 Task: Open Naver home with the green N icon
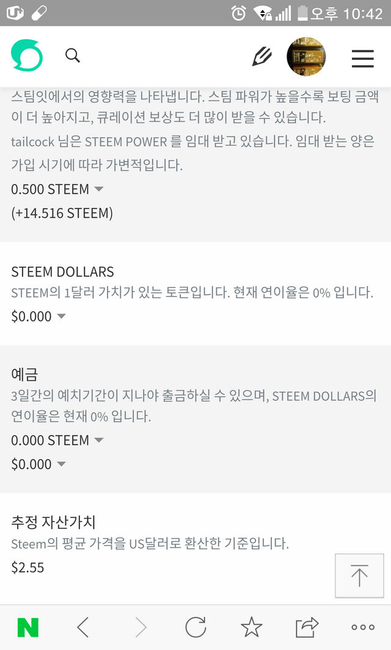click(27, 627)
